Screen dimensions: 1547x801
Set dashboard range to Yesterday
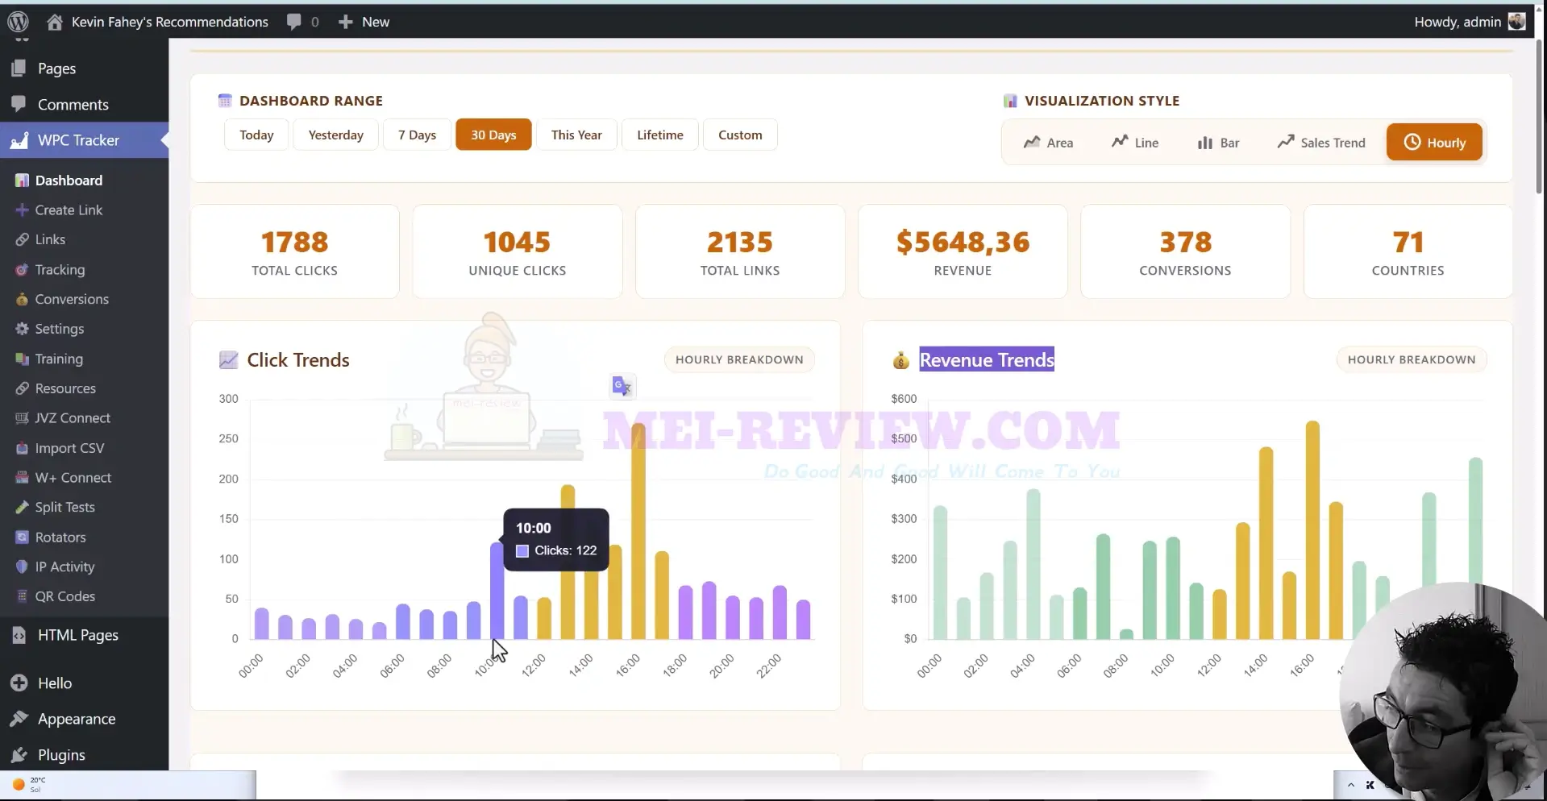335,135
